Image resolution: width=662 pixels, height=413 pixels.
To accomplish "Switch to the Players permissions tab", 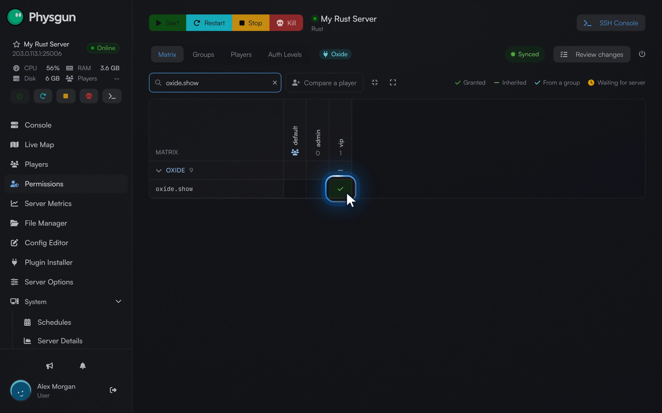I will click(241, 54).
